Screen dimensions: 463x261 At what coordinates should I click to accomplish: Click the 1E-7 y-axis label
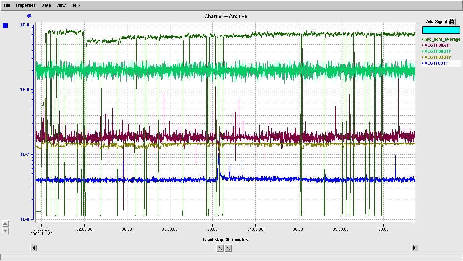coord(25,154)
